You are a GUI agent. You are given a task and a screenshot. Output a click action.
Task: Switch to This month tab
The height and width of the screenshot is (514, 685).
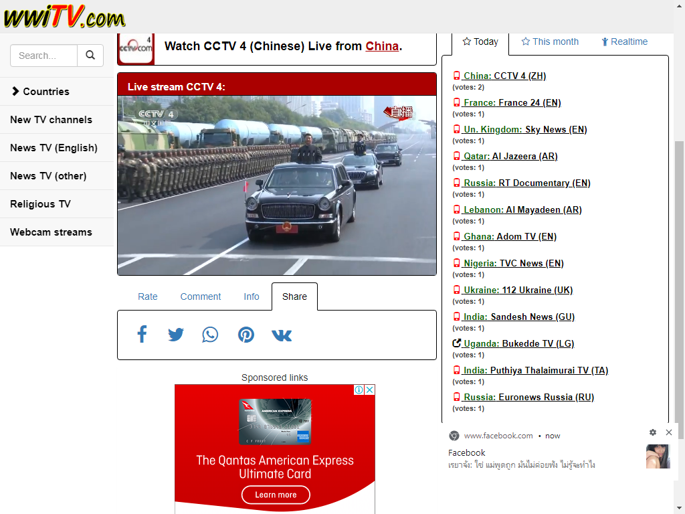(x=550, y=42)
